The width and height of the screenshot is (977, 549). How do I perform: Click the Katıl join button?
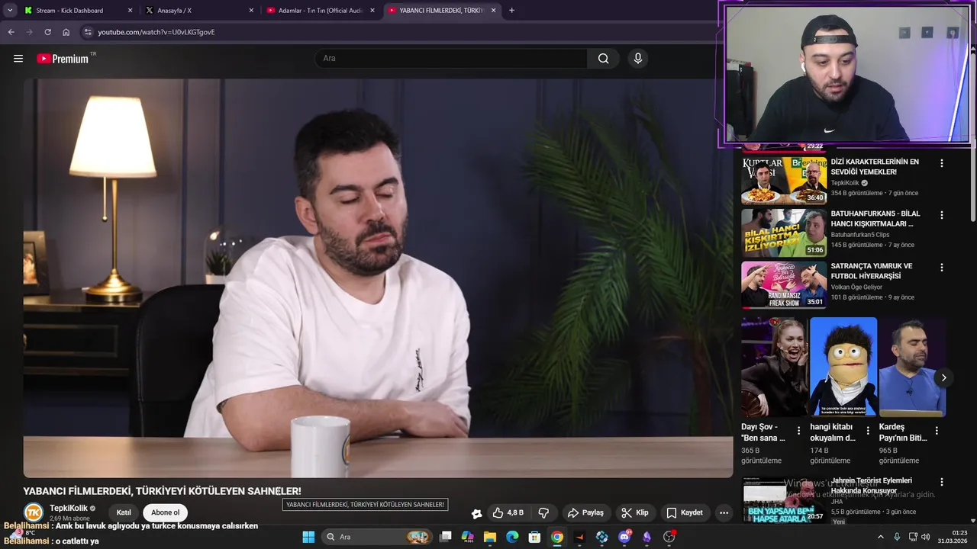click(124, 512)
